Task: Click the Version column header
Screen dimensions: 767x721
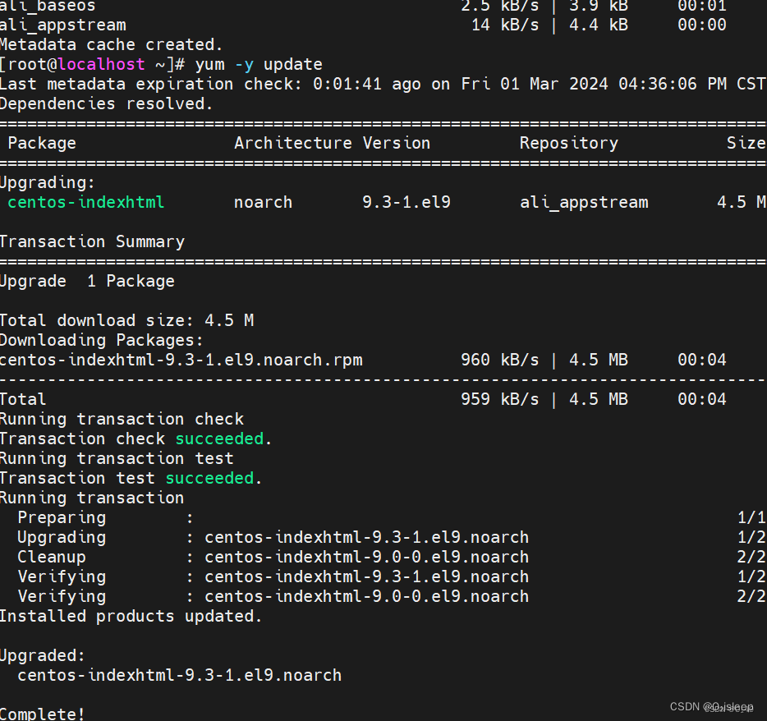Action: click(396, 143)
